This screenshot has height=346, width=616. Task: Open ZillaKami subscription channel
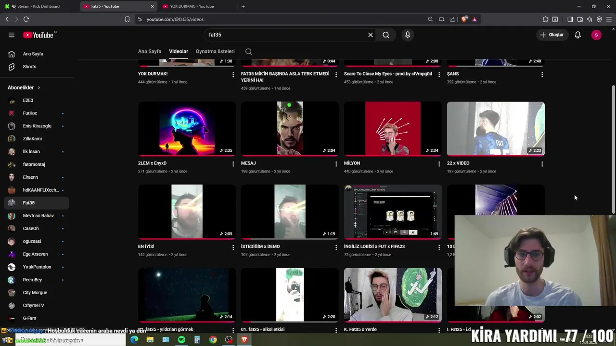[x=36, y=139]
